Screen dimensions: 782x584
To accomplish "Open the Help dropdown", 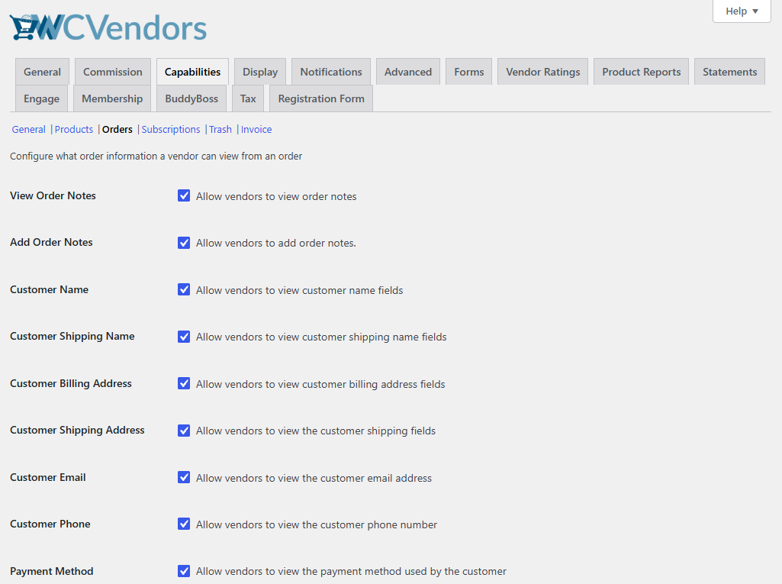I will [742, 11].
